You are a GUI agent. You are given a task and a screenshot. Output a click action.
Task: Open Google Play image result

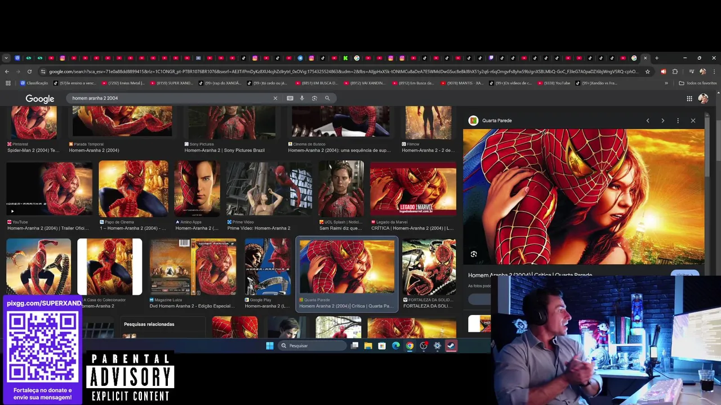pyautogui.click(x=268, y=267)
